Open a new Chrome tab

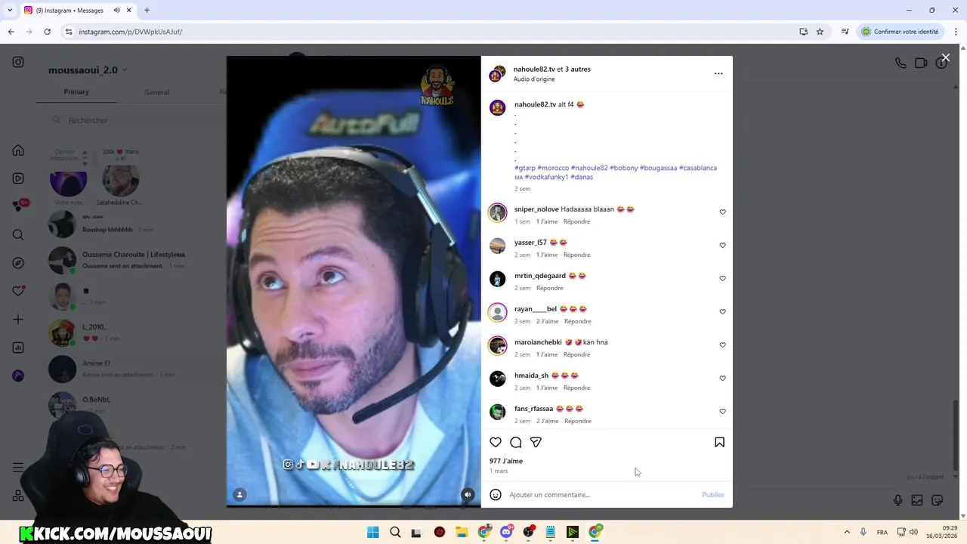click(147, 10)
